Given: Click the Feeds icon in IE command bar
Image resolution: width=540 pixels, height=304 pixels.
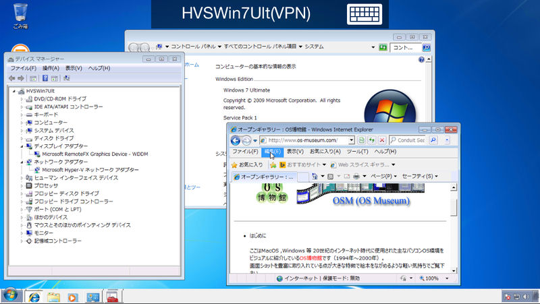Looking at the screenshot, I should coord(330,177).
